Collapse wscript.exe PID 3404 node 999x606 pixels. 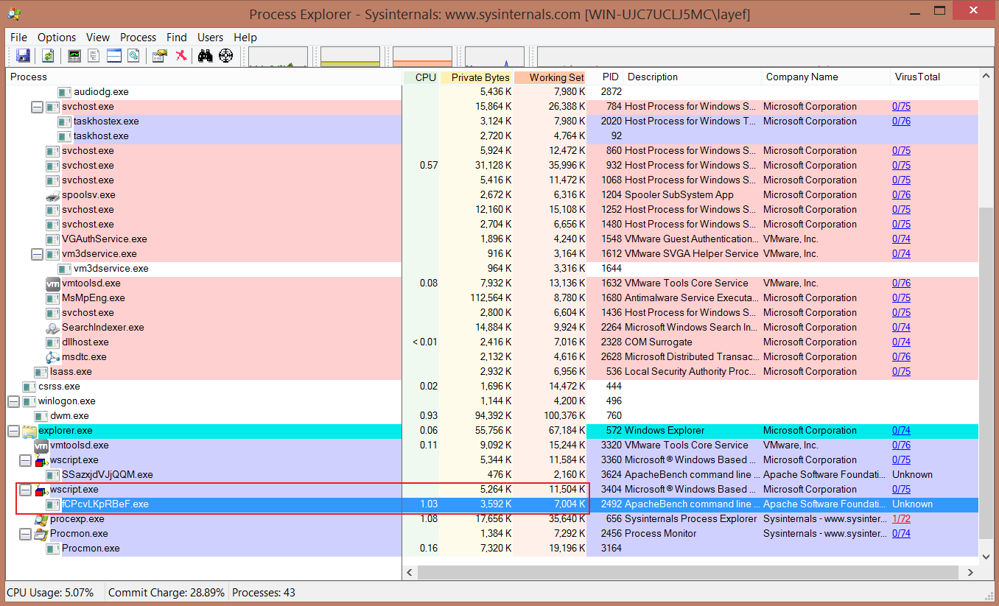pyautogui.click(x=25, y=490)
